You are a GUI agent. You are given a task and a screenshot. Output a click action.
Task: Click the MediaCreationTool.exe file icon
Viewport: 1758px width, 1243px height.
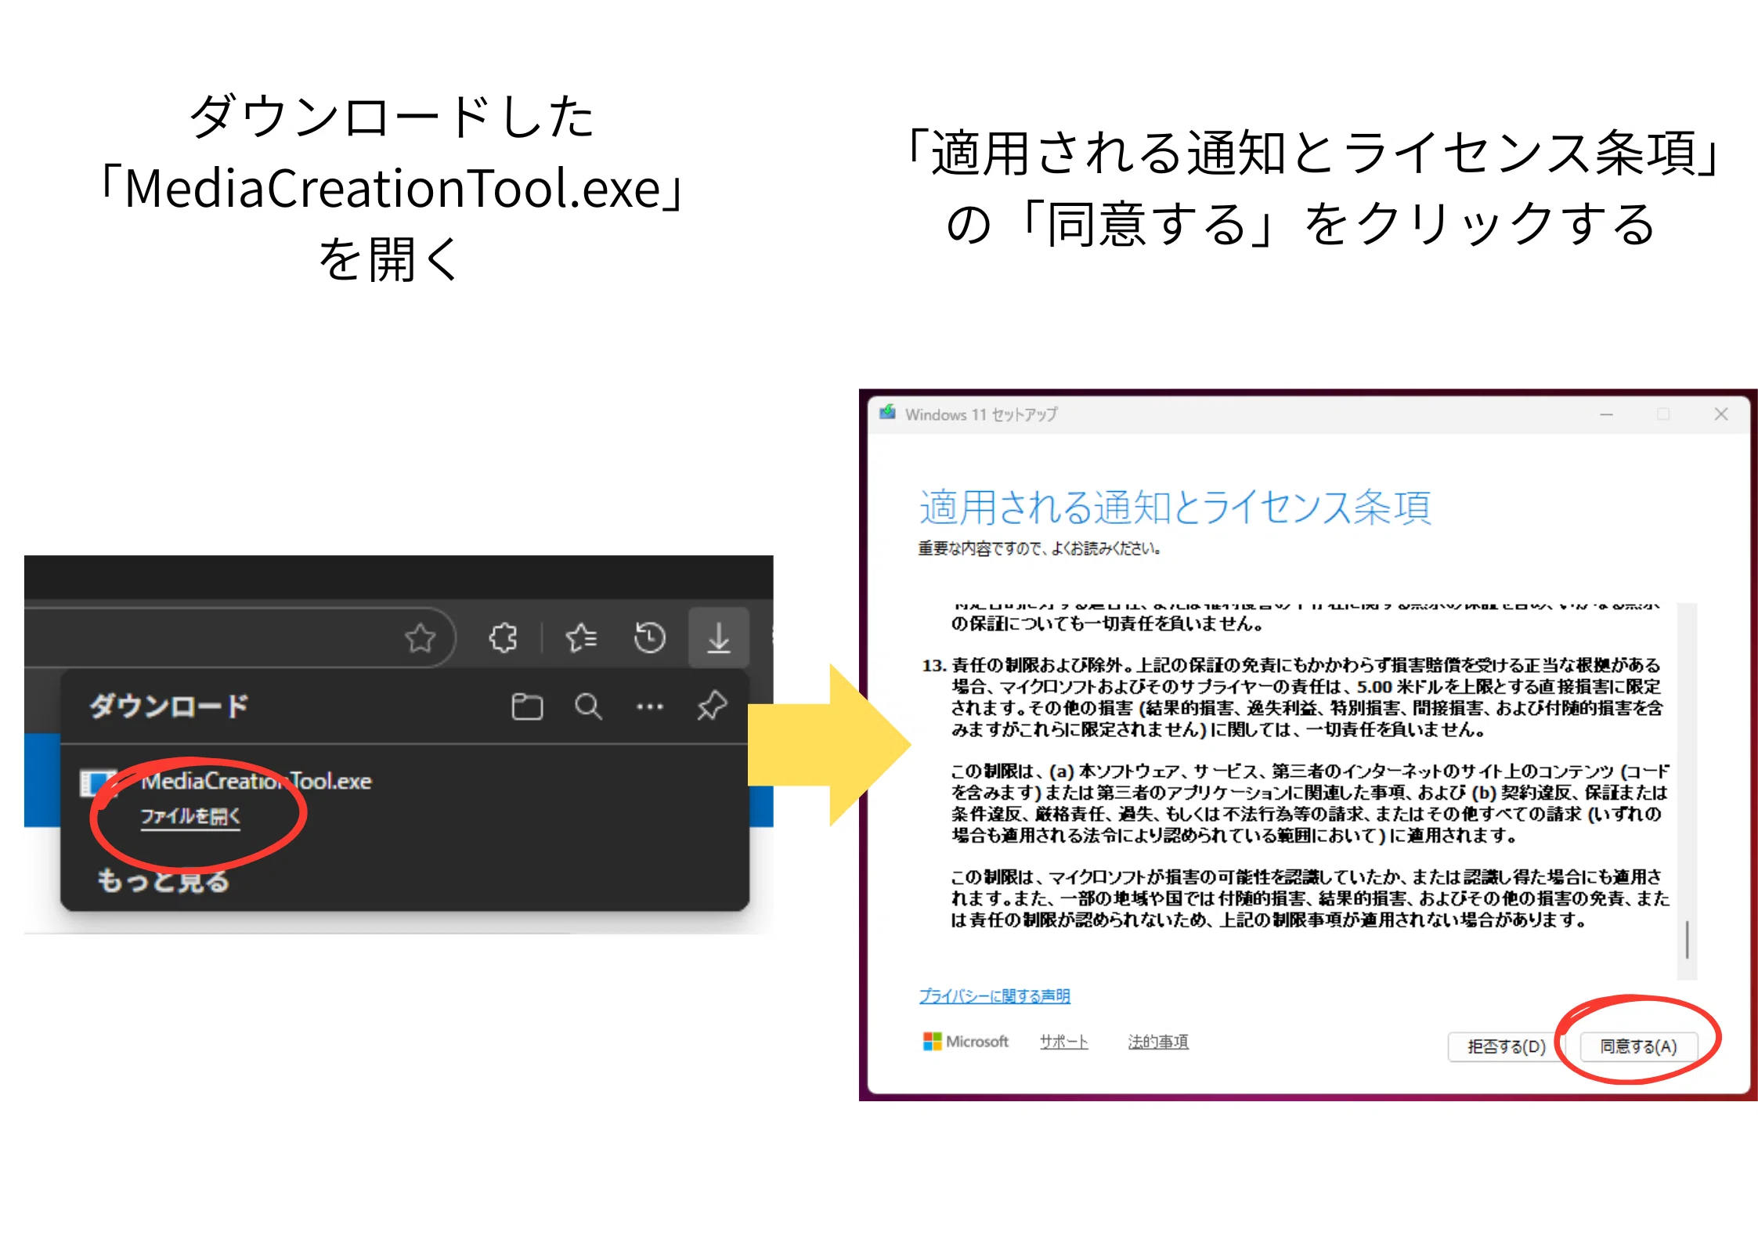tap(97, 782)
